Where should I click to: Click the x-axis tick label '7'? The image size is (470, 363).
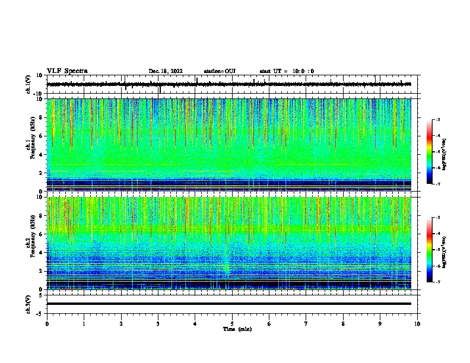(x=306, y=324)
